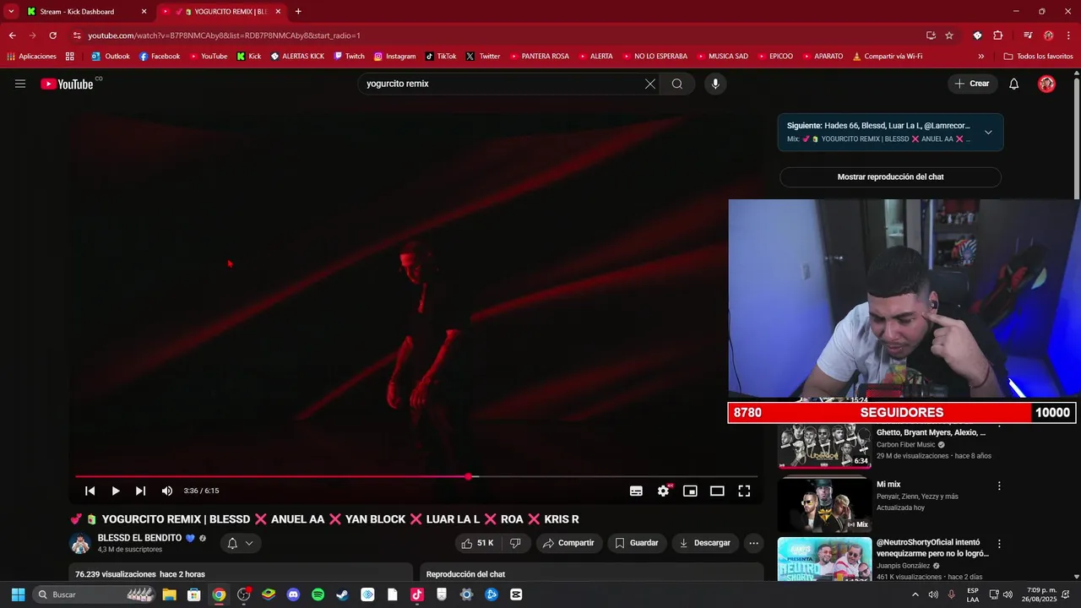Switch to theater mode
The width and height of the screenshot is (1081, 608).
(x=717, y=491)
